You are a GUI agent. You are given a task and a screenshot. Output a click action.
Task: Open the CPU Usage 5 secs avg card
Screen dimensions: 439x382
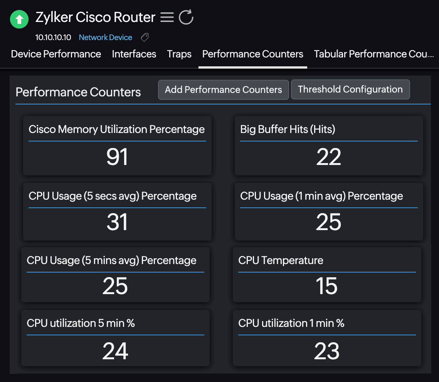[117, 211]
